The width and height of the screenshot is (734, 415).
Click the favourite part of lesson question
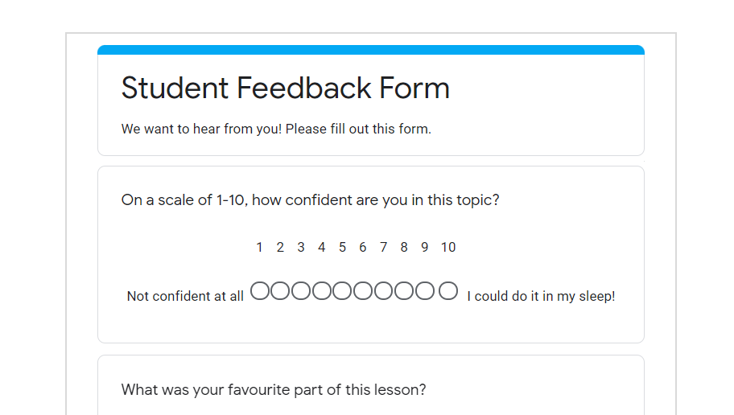pyautogui.click(x=274, y=390)
